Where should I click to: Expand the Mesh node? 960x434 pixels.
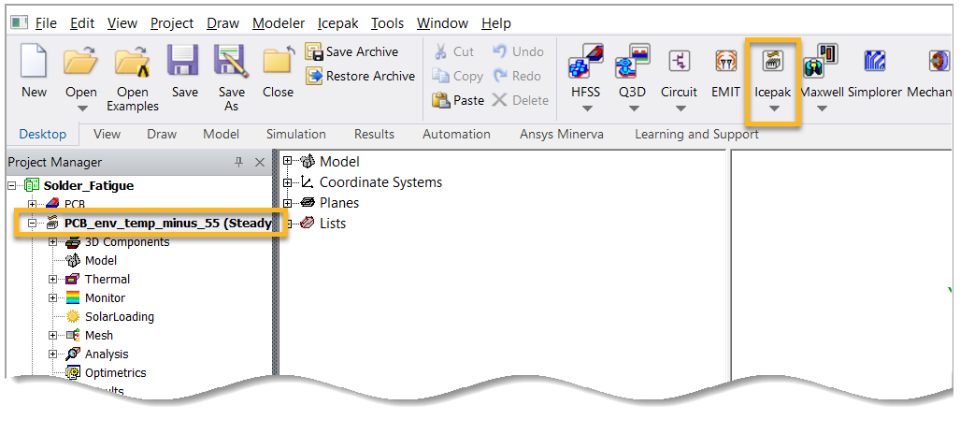[x=53, y=335]
